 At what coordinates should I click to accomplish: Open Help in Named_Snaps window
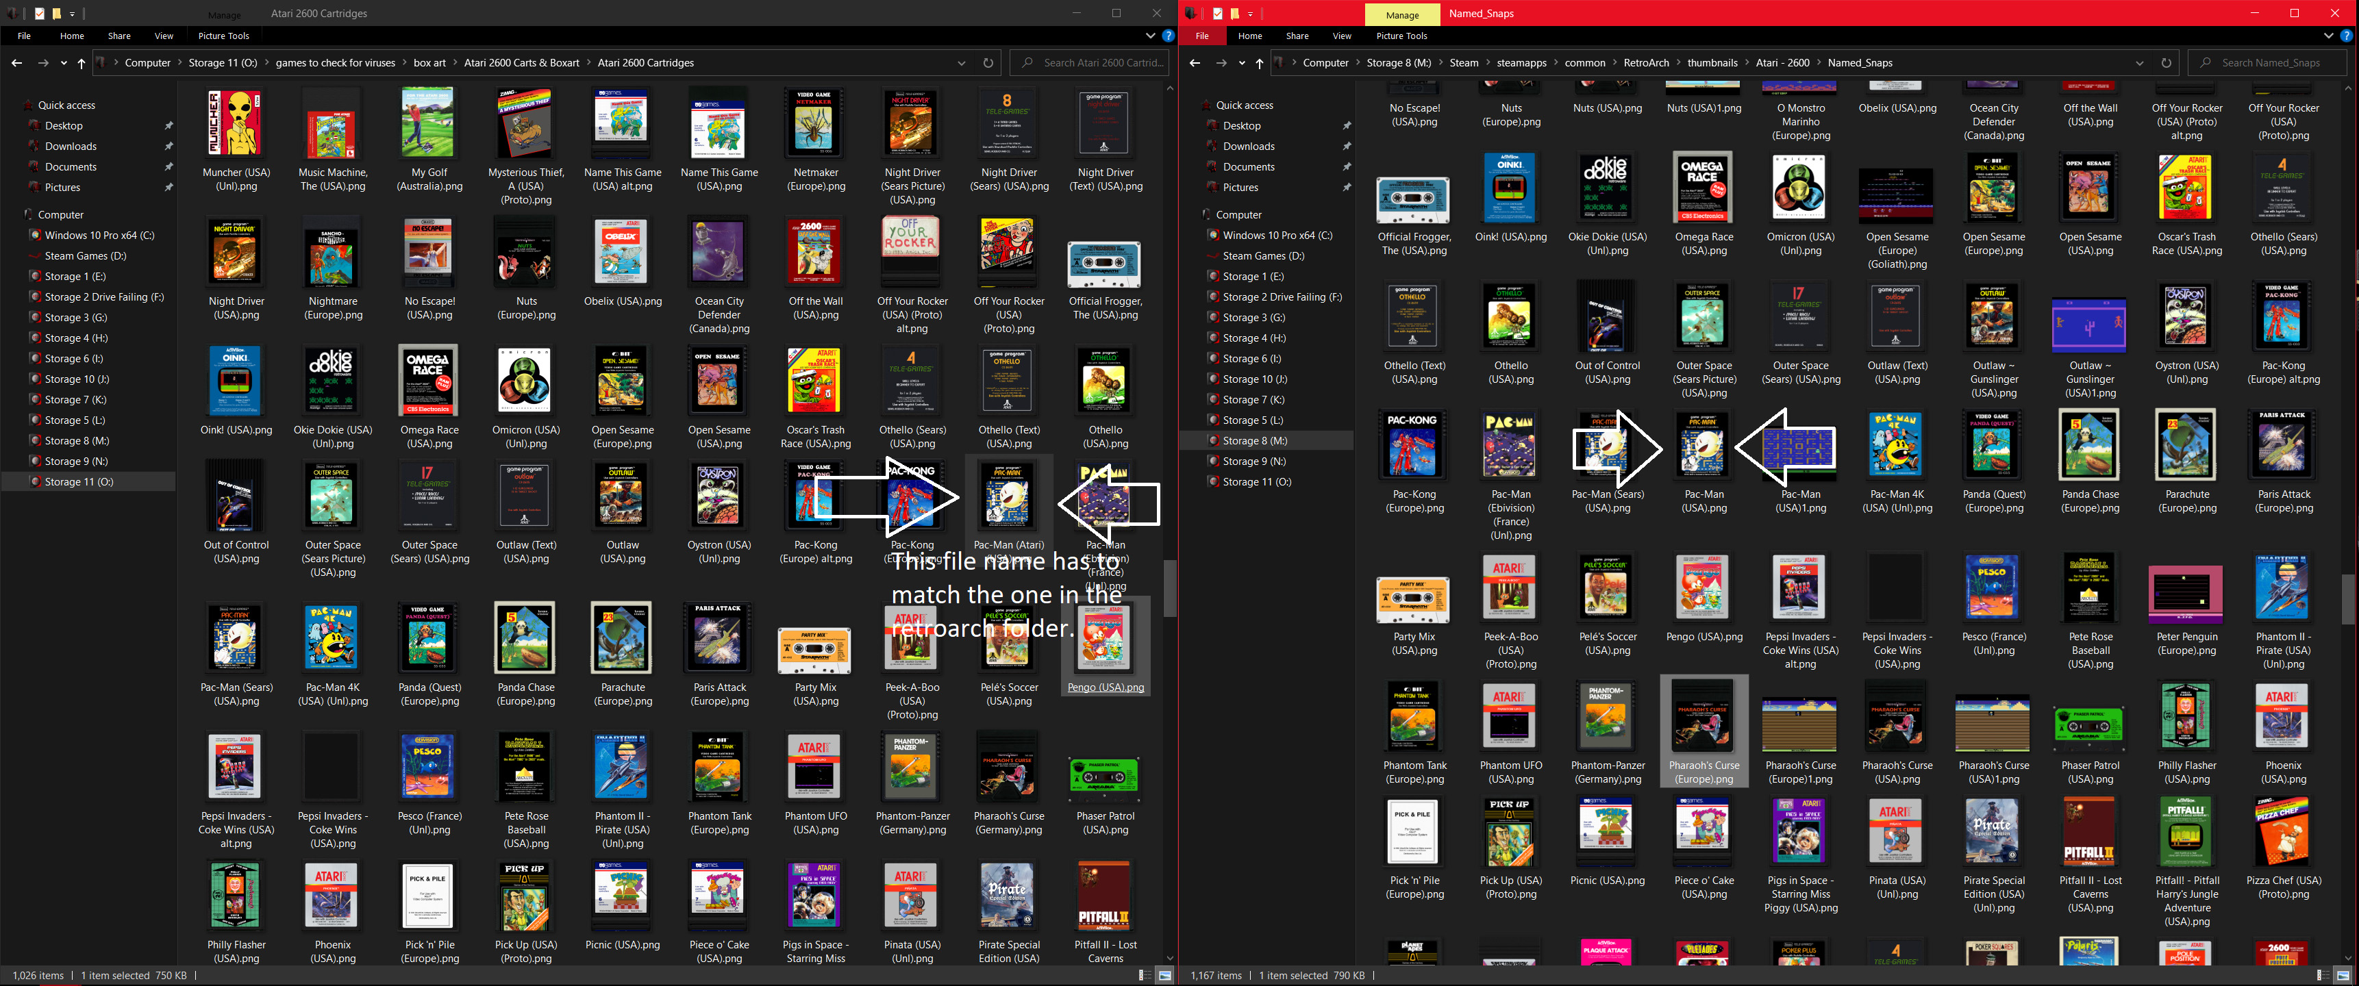2346,36
